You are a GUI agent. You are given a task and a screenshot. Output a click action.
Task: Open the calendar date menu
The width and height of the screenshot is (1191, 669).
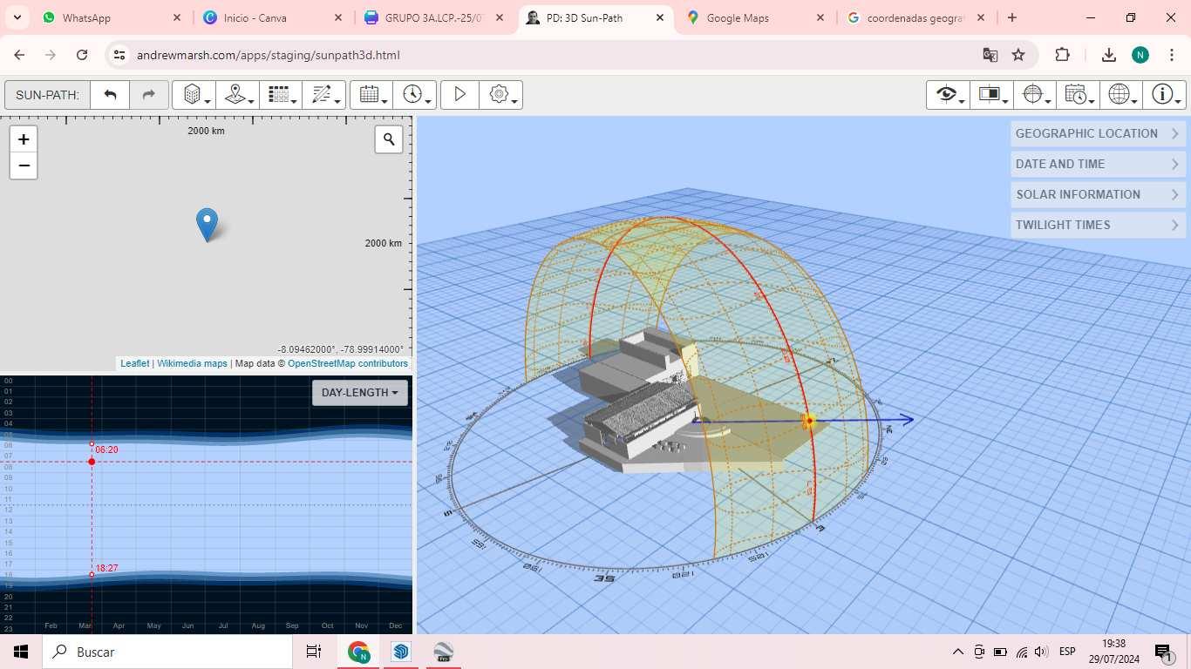(371, 95)
